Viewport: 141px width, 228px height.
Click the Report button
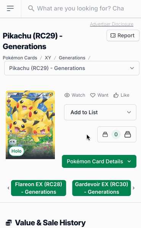coord(123,35)
